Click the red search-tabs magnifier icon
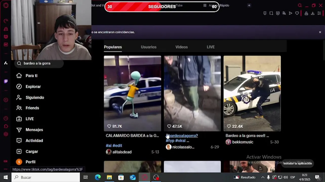 click(300, 5)
